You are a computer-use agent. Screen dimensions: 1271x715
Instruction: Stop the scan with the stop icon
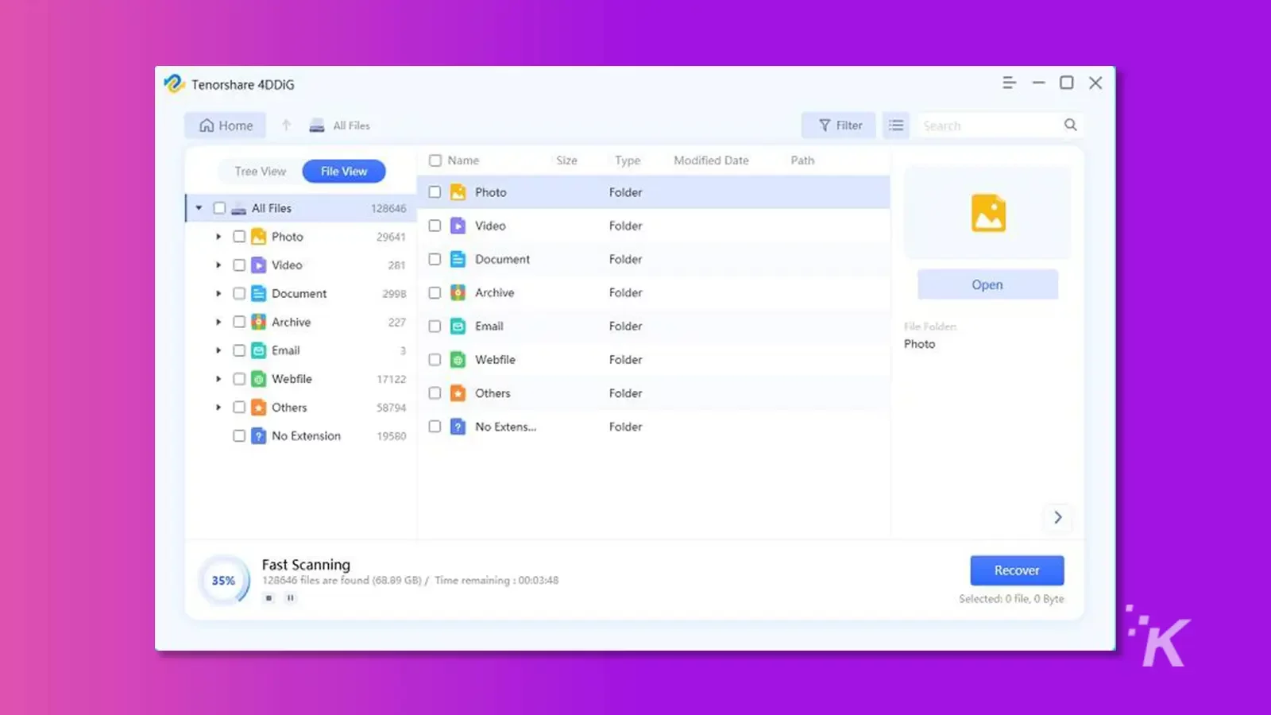click(x=269, y=598)
